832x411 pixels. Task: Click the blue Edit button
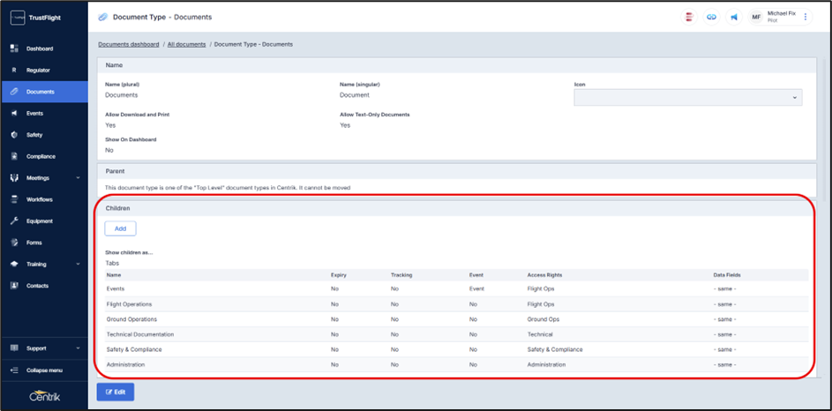(116, 392)
